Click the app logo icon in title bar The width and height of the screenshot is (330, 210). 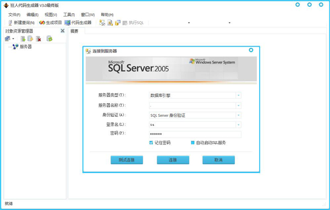tap(6, 6)
